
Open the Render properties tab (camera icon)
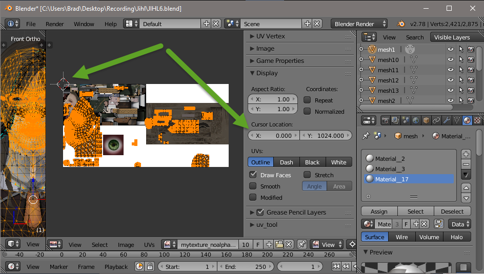tap(385, 120)
